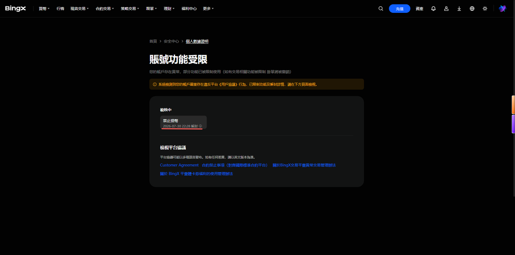515x255 pixels.
Task: Open 關於 BingX 平臺體卡券福利的使用管理辦法 link
Action: click(x=196, y=174)
